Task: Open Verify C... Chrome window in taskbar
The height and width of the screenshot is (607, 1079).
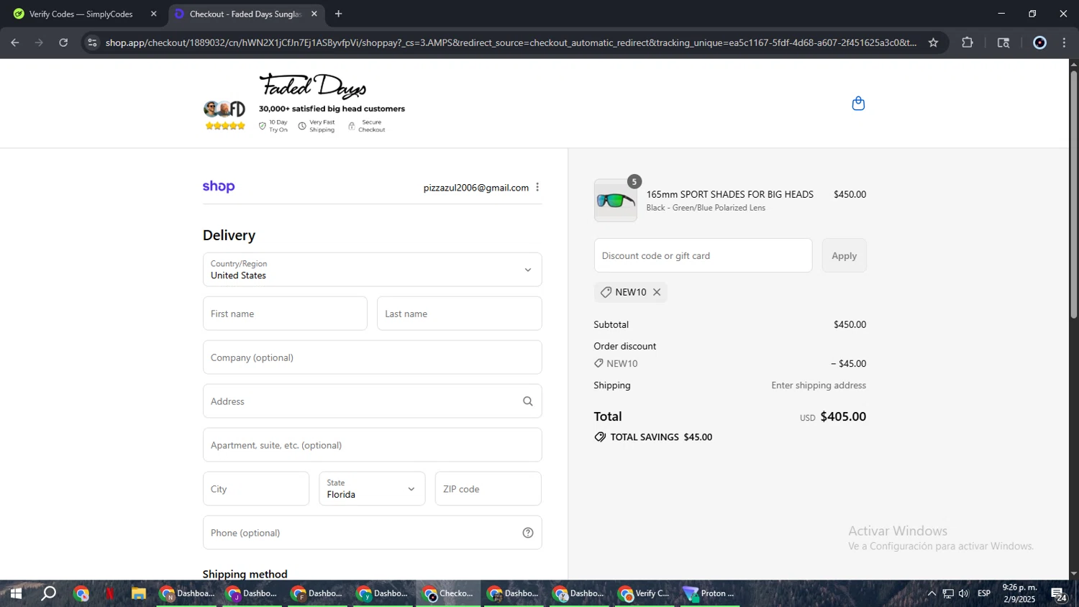Action: tap(645, 593)
